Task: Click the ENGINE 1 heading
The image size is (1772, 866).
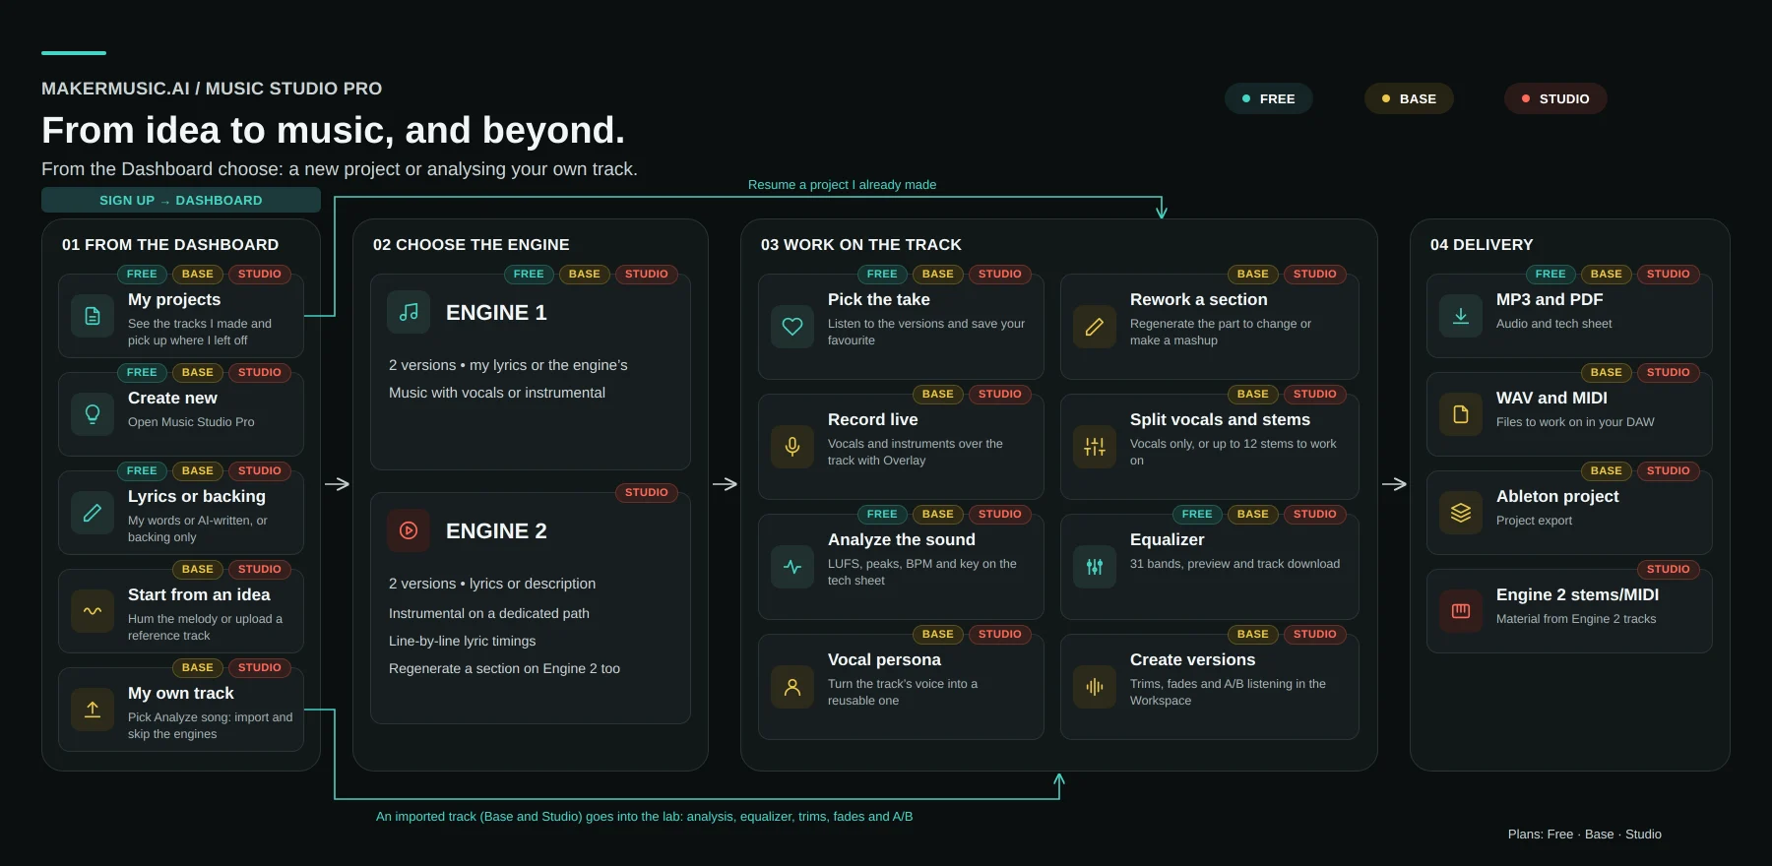Action: (x=496, y=312)
